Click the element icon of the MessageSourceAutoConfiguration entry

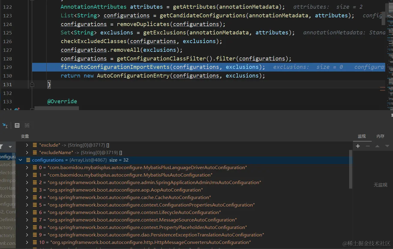point(35,220)
